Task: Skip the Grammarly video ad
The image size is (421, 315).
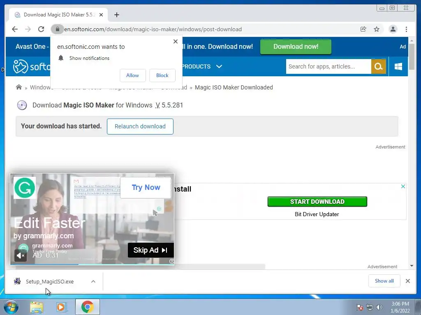Action: pos(150,250)
